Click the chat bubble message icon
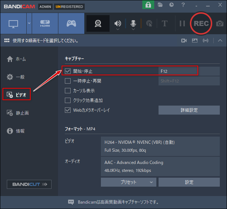 coord(71,202)
